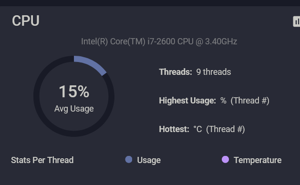Select the Avg Usage label in gauge

pyautogui.click(x=74, y=109)
